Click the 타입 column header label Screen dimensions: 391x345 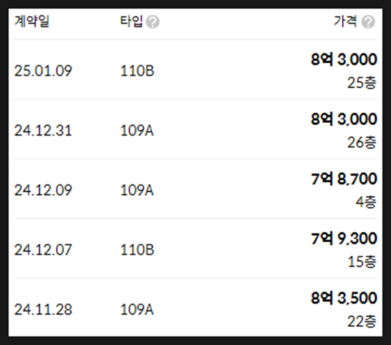[132, 22]
